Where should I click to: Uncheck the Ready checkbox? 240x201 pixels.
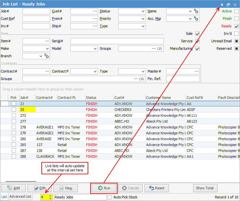(236, 26)
